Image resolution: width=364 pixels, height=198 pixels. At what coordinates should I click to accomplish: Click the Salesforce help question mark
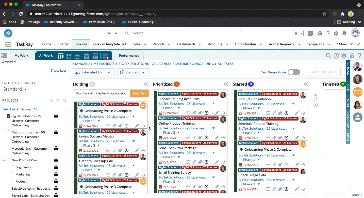[328, 33]
